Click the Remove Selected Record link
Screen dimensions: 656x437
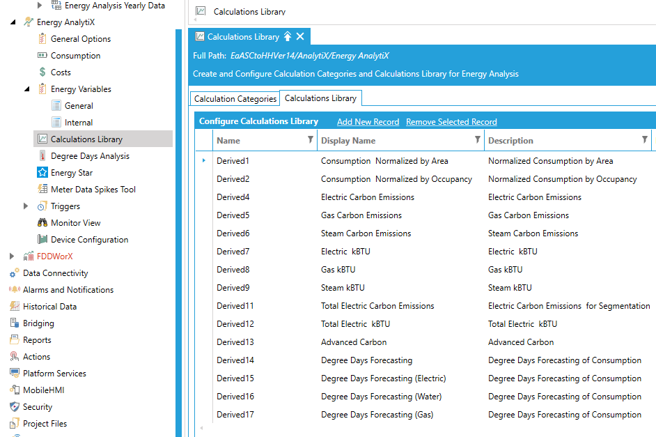click(451, 122)
